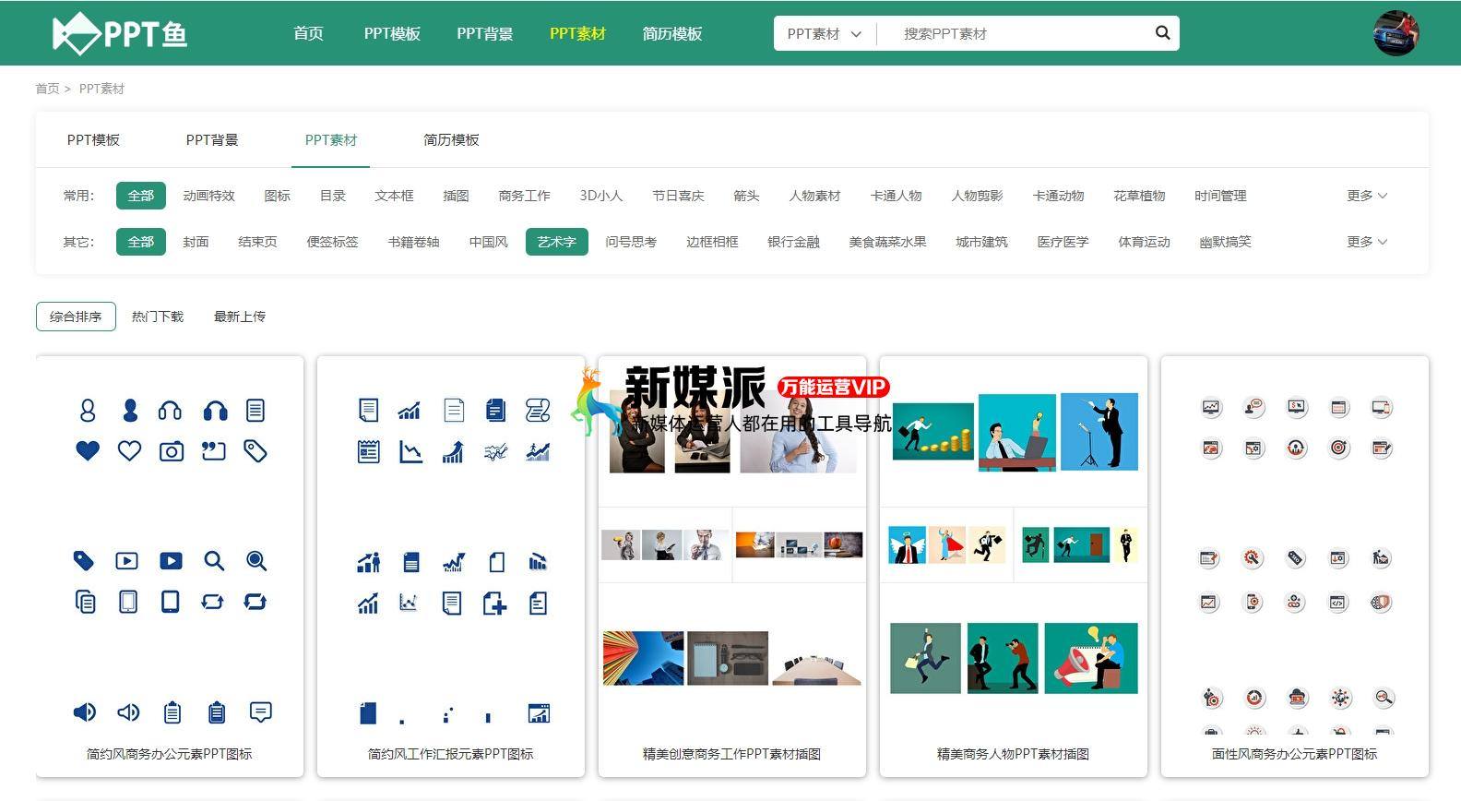Filter by 书籍卷轴 category
The width and height of the screenshot is (1461, 801).
point(413,242)
